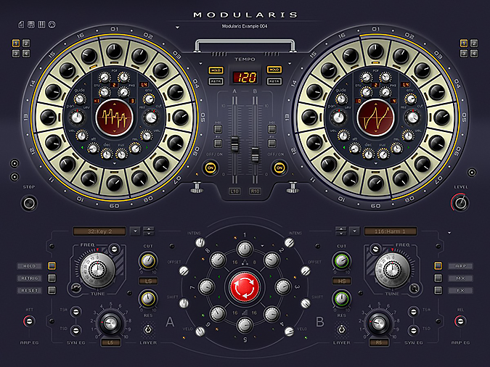Screen dimensions: 490x367
Task: Step up the 32:Key 2 preset selector
Action: coord(148,229)
